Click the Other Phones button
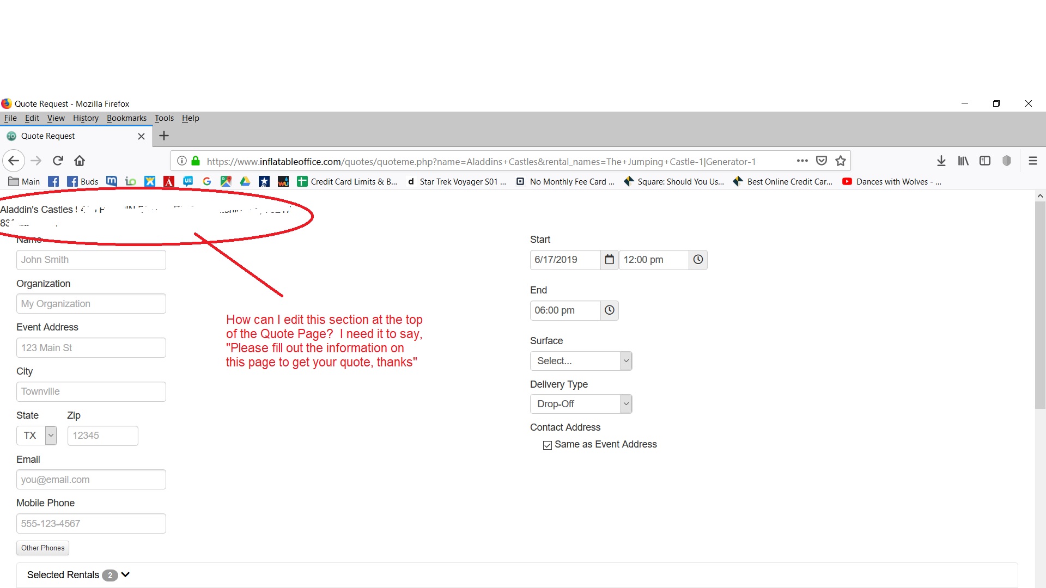 (x=42, y=548)
